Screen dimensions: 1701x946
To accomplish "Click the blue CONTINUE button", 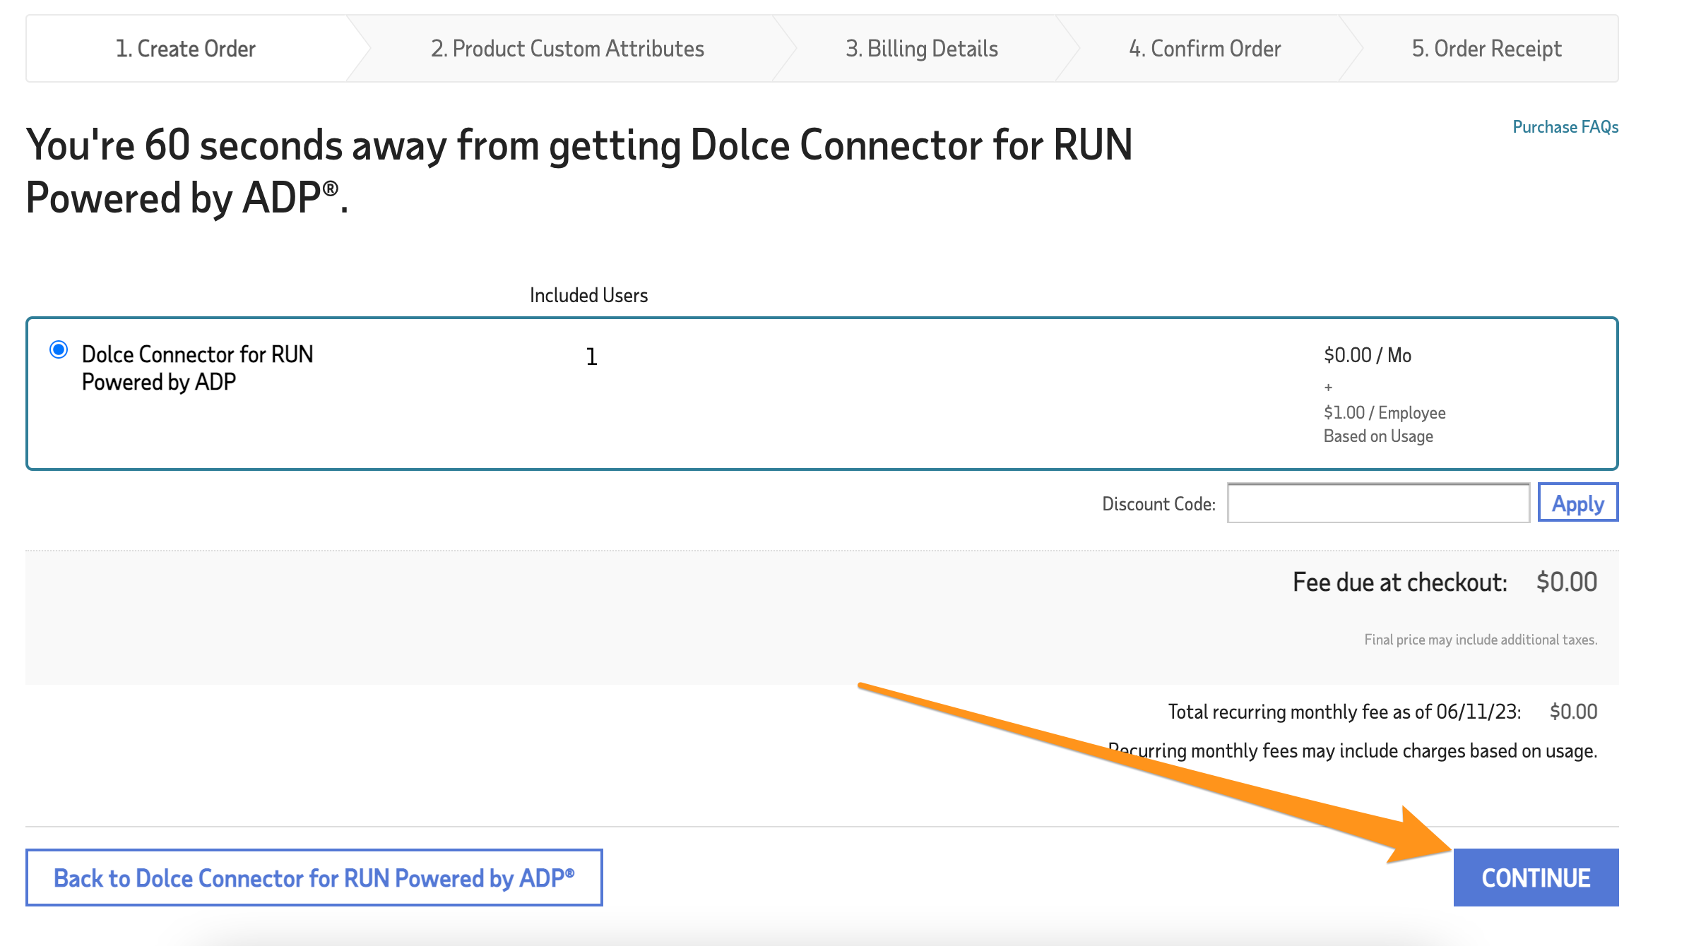I will [x=1535, y=878].
